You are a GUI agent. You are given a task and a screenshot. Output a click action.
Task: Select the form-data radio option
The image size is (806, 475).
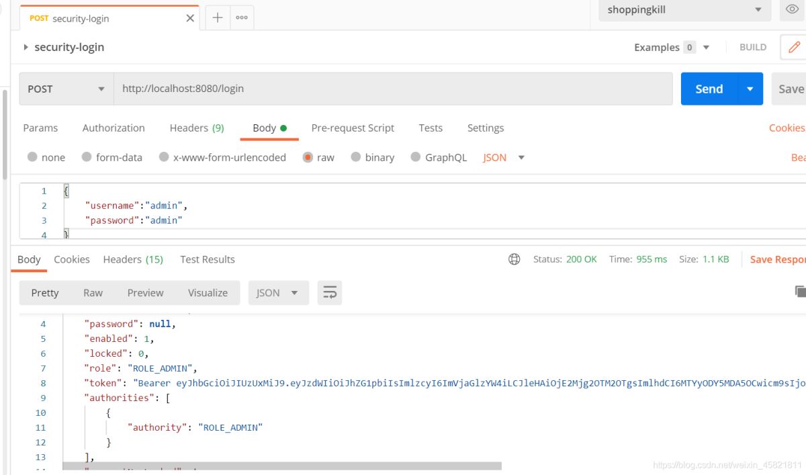[x=87, y=157]
